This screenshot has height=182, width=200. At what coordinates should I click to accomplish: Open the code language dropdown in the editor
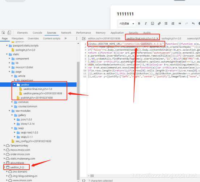tap(127, 23)
